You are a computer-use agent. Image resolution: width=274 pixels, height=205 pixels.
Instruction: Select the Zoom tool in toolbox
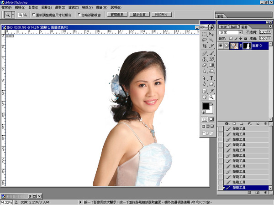[x=211, y=97]
